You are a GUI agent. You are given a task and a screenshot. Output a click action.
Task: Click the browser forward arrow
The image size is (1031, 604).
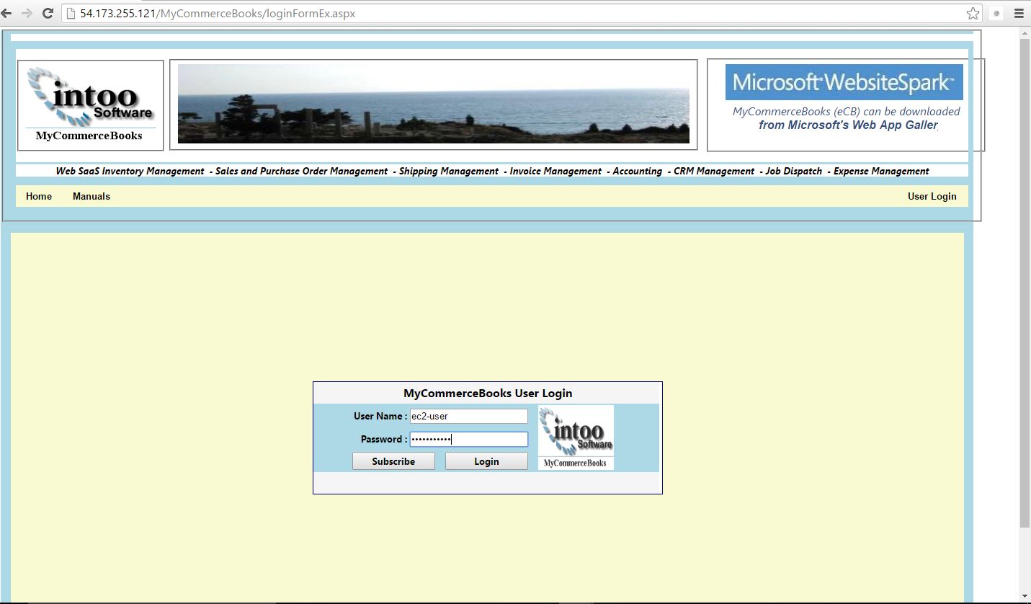[x=27, y=14]
